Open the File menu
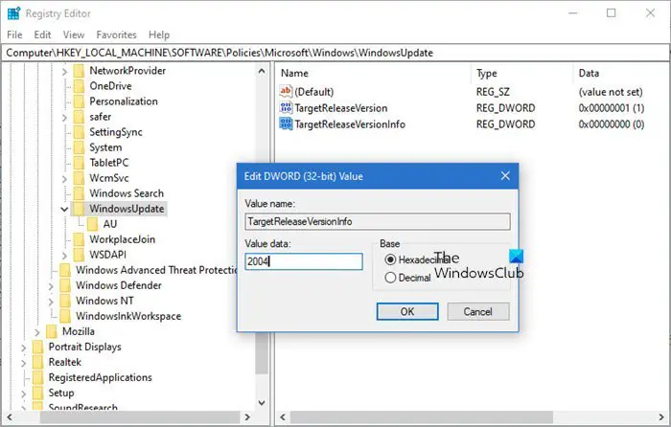The image size is (671, 427). [x=14, y=34]
